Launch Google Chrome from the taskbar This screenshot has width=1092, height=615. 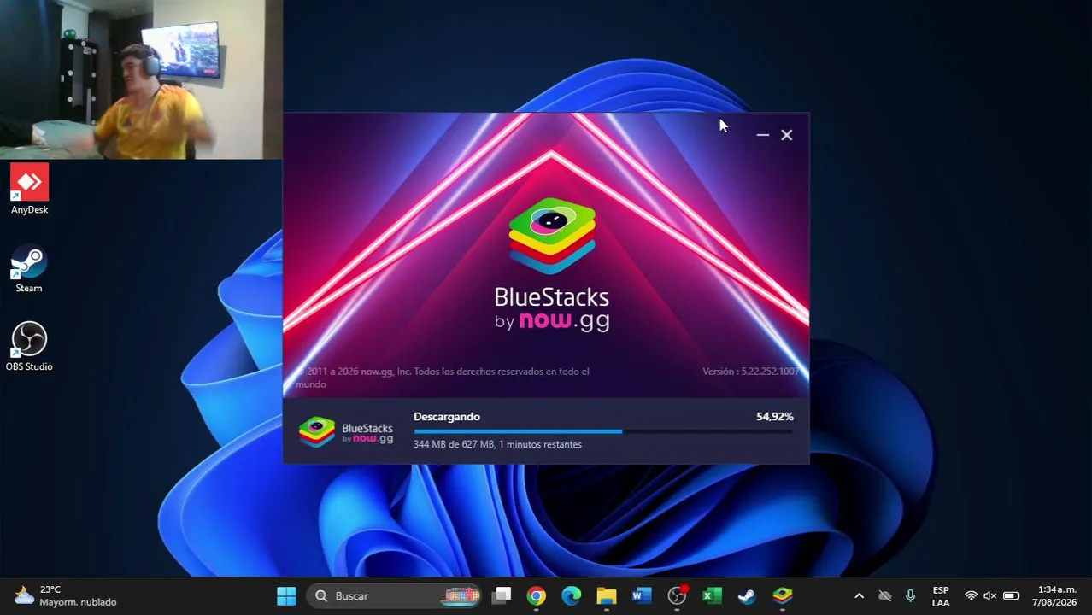(536, 596)
